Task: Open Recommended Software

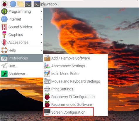Action: 75,105
